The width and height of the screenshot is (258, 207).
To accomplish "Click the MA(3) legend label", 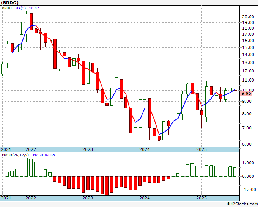I will (20, 8).
